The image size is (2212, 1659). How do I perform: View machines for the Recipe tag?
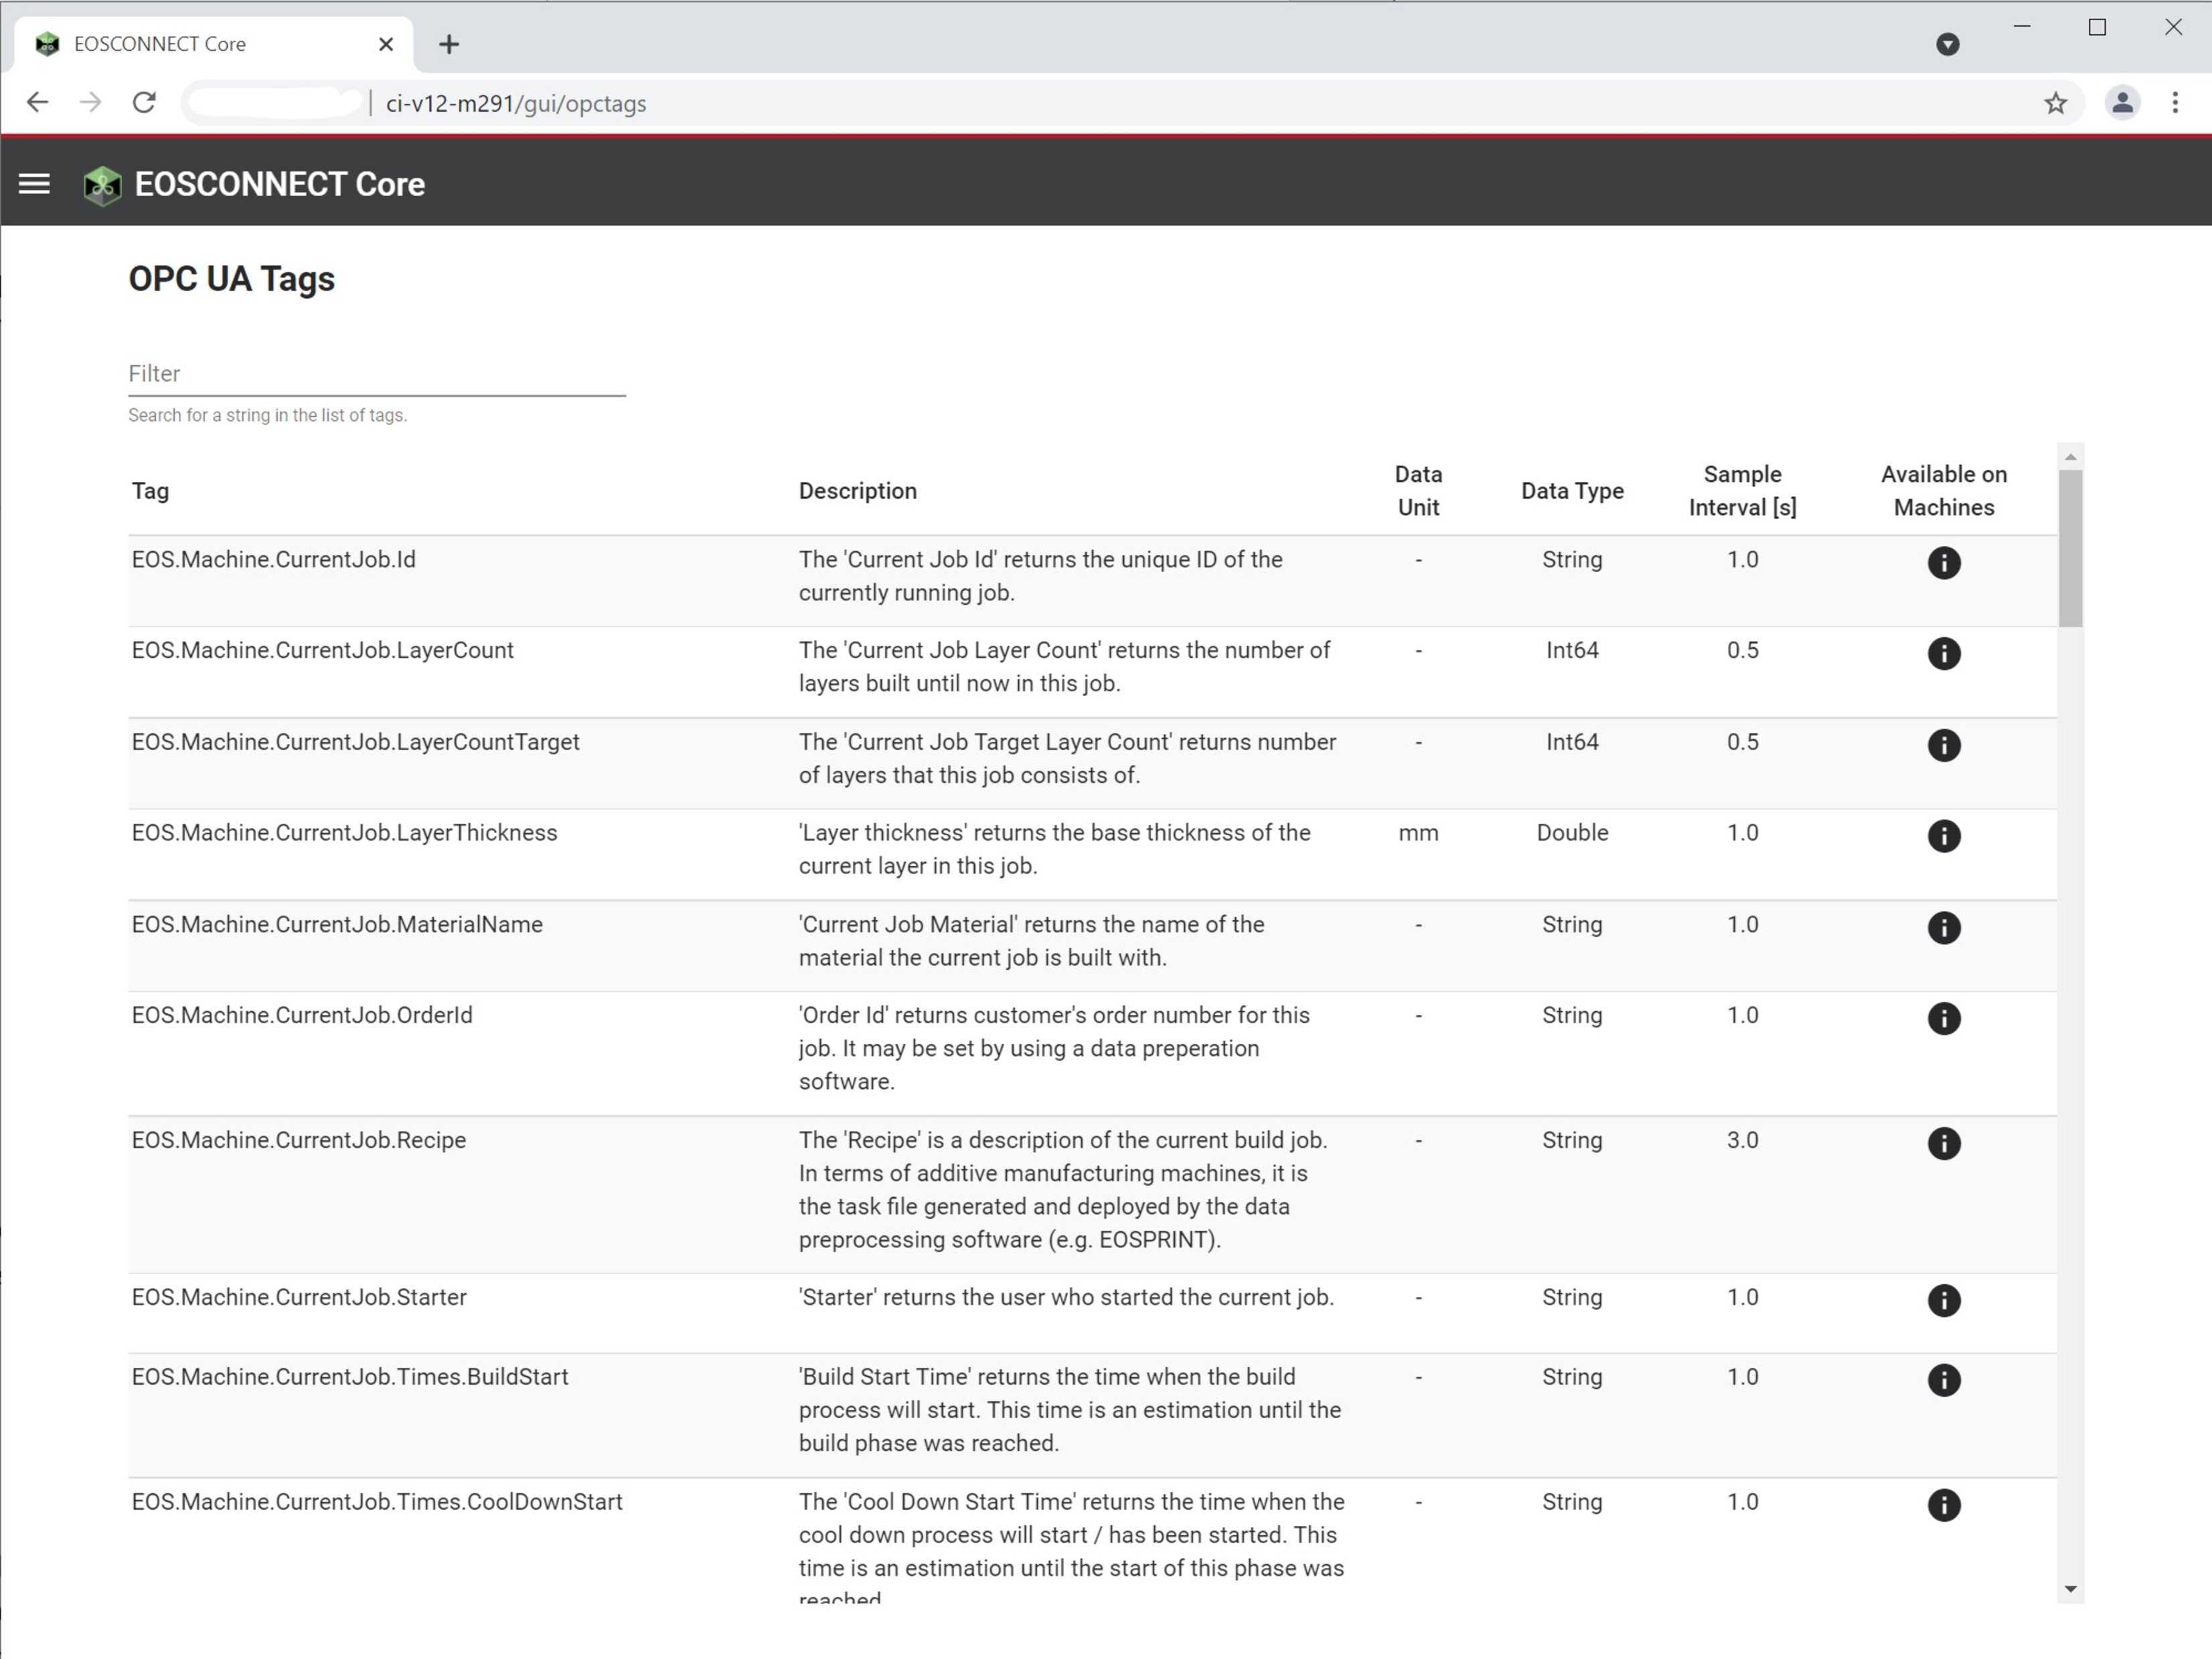point(1944,1143)
